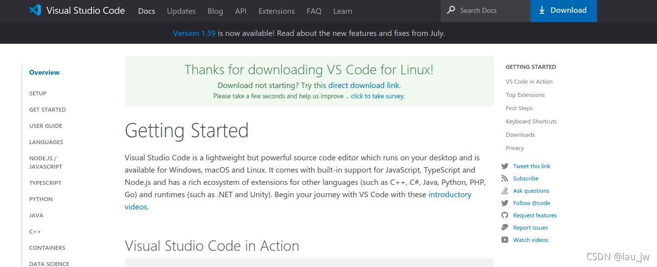Viewport: 657px width, 267px height.
Task: Open the Version 1.59 release link
Action: point(194,33)
